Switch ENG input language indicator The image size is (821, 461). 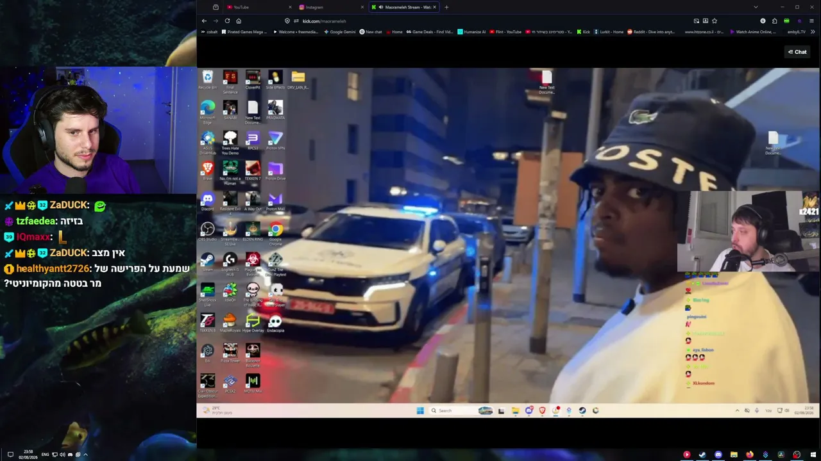coord(46,455)
